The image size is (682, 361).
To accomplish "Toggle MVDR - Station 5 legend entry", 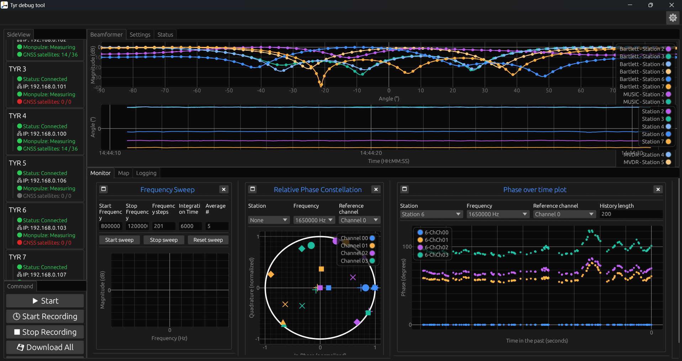I will (x=647, y=162).
